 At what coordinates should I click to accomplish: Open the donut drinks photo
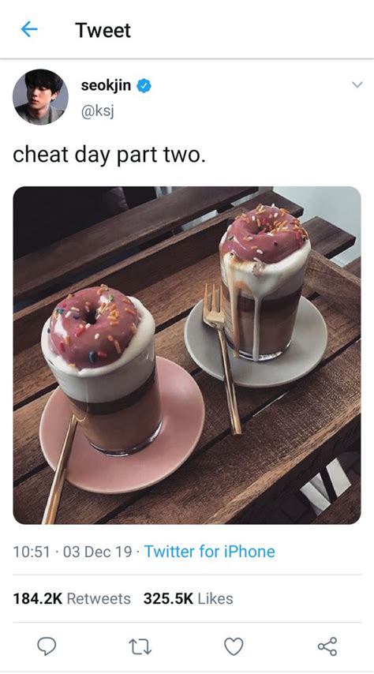coord(187,355)
